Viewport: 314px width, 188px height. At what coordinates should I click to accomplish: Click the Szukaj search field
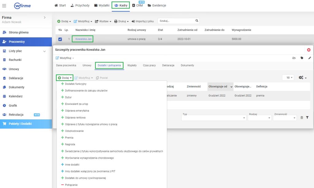pos(176,21)
